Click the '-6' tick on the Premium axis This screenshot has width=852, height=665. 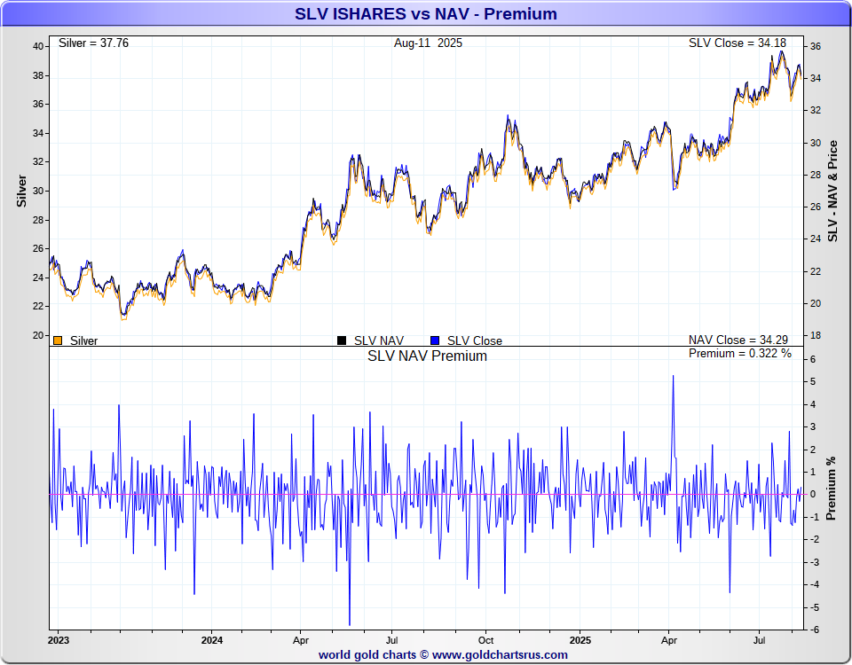point(814,630)
